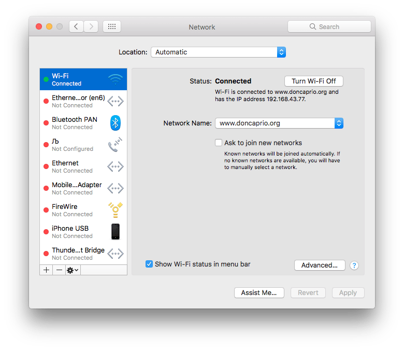The image size is (404, 350).
Task: Click Assist Me button
Action: [259, 293]
